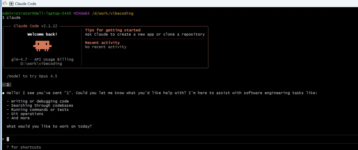Click the Git Bash colorful icon in title bar
Screen dimensions: 358x150
[x=5, y=3]
